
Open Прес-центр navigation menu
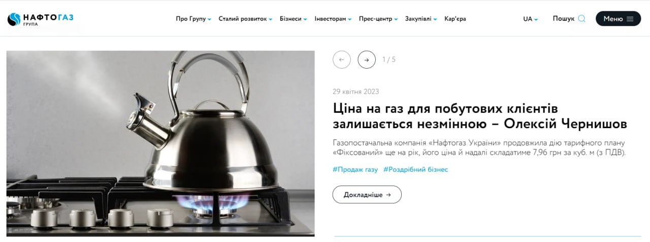point(378,19)
